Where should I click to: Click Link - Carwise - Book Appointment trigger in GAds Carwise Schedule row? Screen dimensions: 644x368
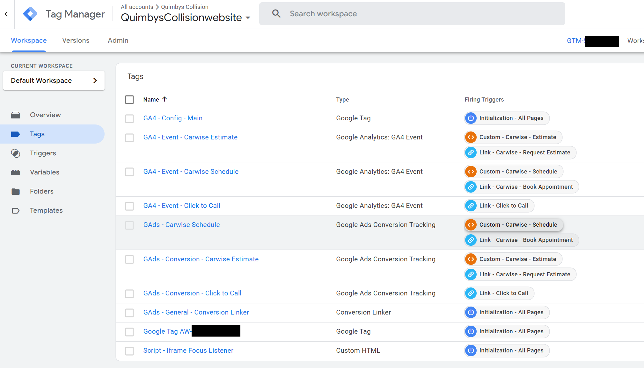522,240
